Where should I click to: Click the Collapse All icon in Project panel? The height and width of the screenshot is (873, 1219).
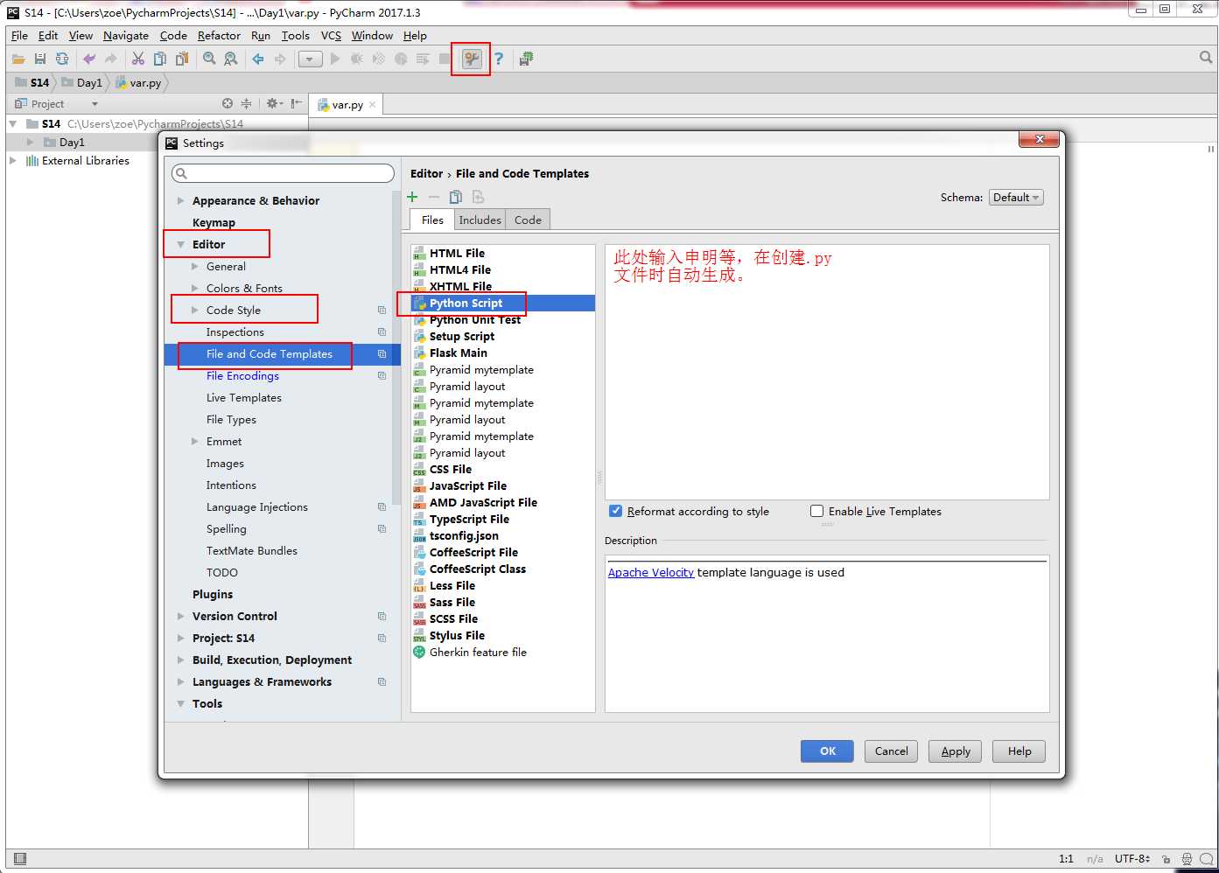tap(247, 103)
